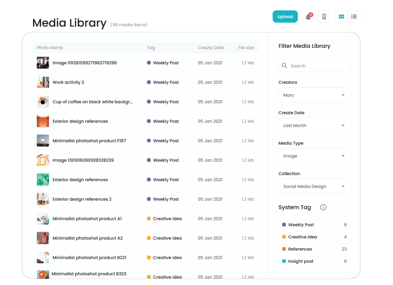Open the Collection dropdown Social Media Design
This screenshot has width=393, height=285.
(x=314, y=186)
